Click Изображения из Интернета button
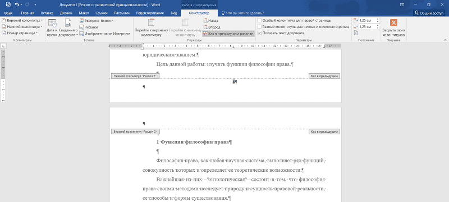Image resolution: width=449 pixels, height=202 pixels. click(105, 34)
